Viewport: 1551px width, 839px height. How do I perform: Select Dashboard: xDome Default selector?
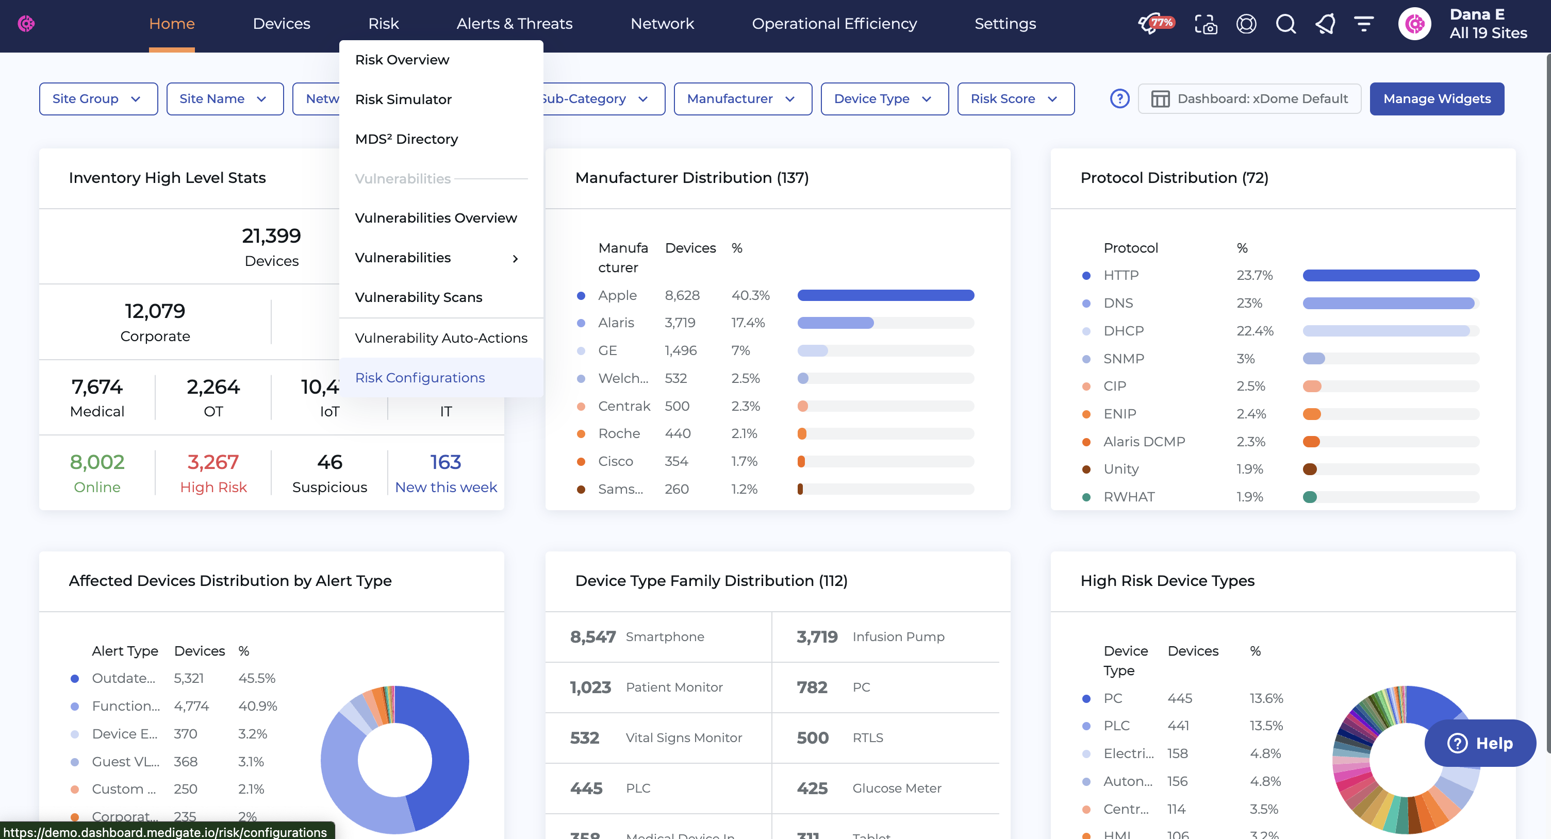point(1249,99)
